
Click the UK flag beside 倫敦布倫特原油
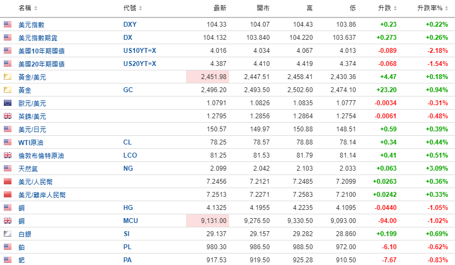7,155
